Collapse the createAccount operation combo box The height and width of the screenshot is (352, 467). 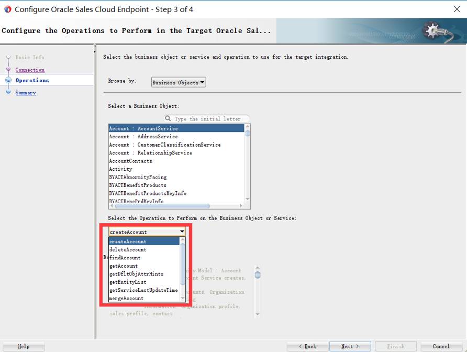point(182,232)
